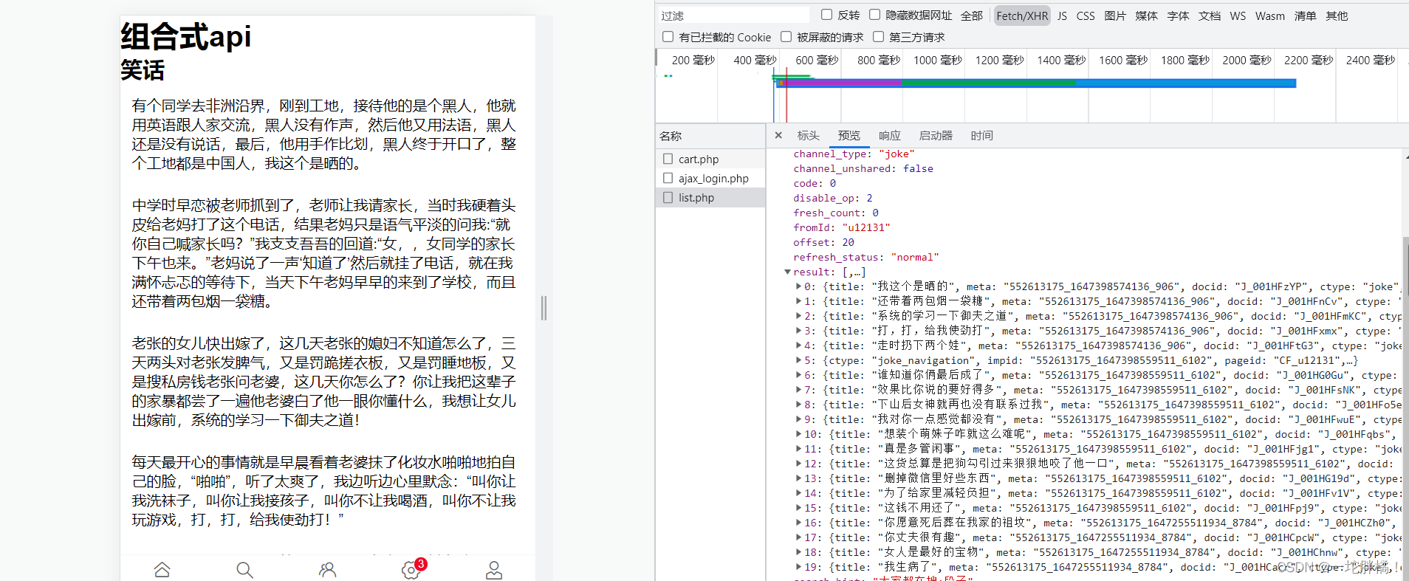The image size is (1409, 581).
Task: Select the ajax_login.php request row
Action: tap(710, 178)
